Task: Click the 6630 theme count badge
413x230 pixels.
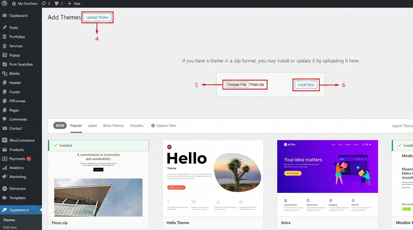Action: [x=60, y=125]
